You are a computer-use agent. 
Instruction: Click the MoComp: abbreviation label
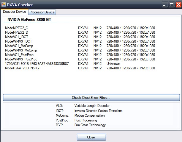click(62, 116)
